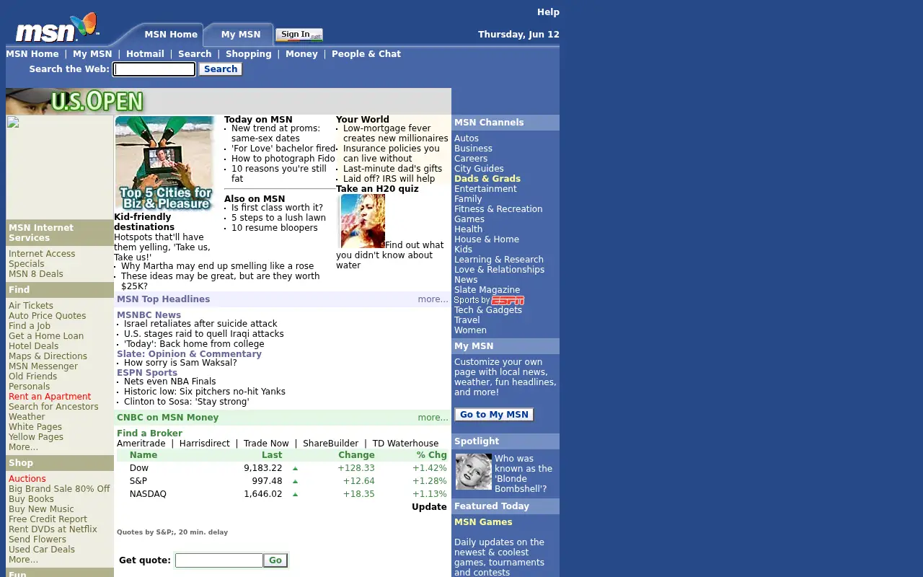
Task: Click more... beside MSN Top Headlines
Action: click(433, 299)
